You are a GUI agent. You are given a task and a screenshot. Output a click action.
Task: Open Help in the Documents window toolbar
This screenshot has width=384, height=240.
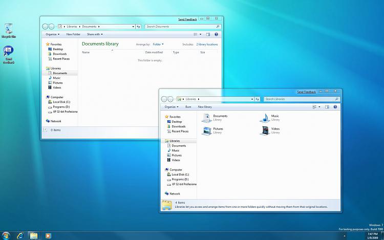tap(216, 34)
